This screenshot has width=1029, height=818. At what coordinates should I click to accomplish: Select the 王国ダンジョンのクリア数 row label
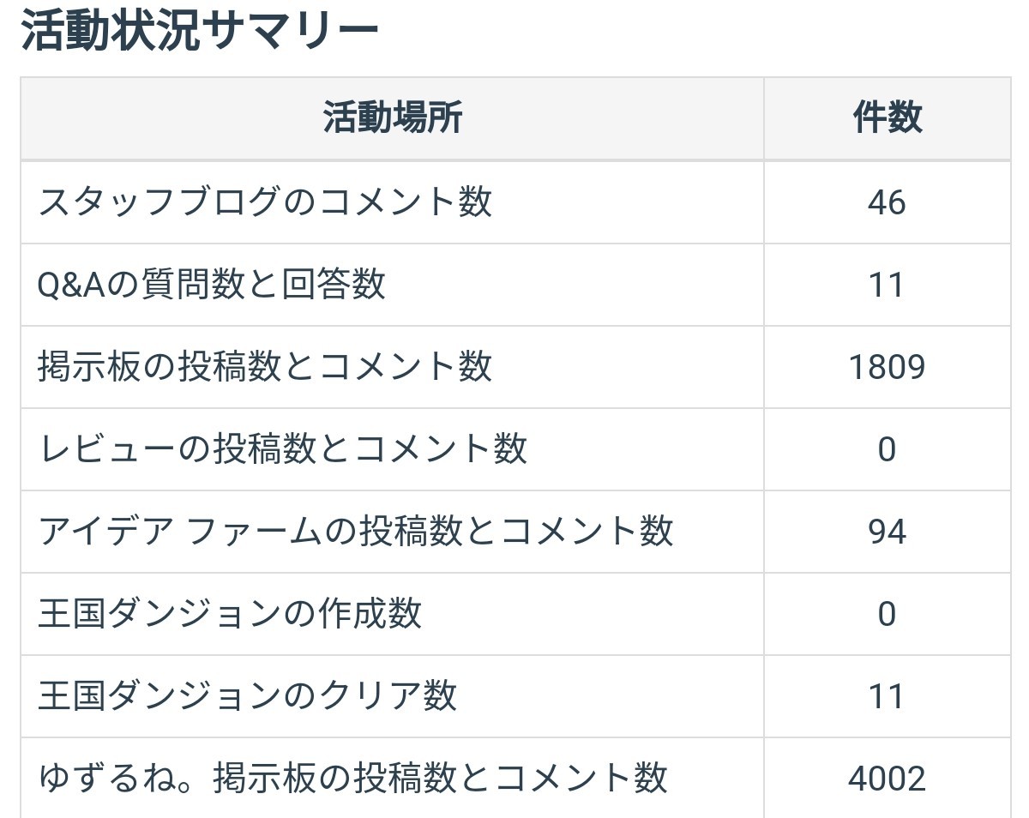[247, 696]
